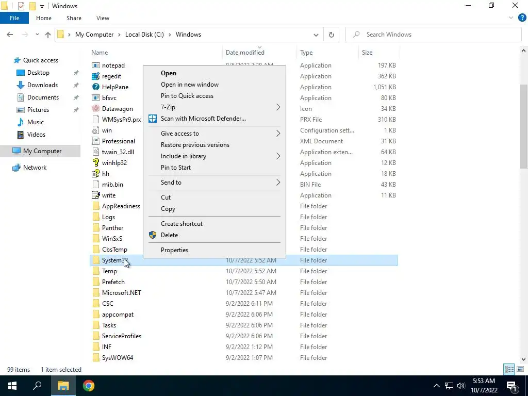Choose Create shortcut
528x396 pixels.
click(x=181, y=224)
